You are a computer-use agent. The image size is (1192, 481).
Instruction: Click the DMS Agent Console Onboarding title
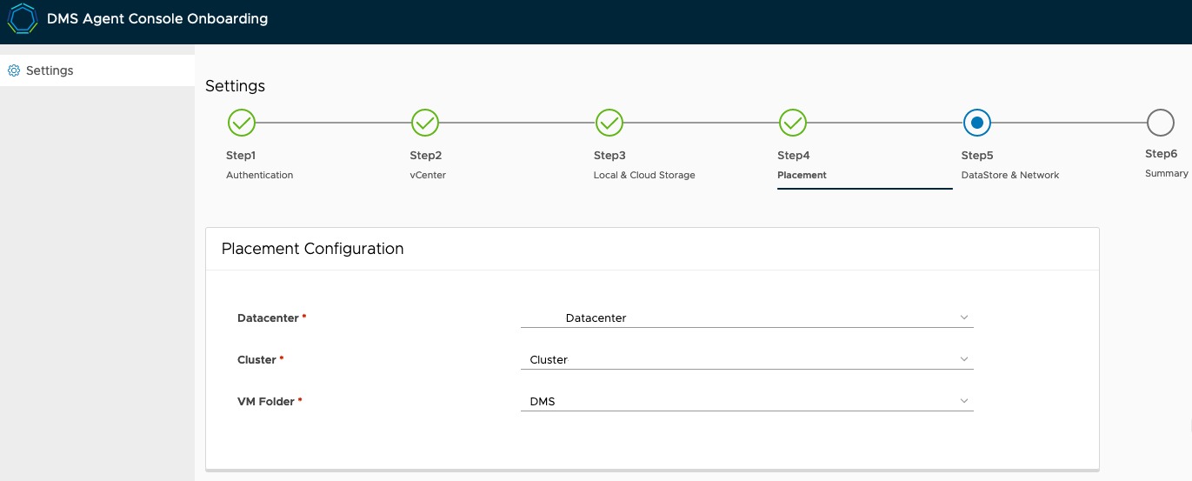pyautogui.click(x=157, y=18)
